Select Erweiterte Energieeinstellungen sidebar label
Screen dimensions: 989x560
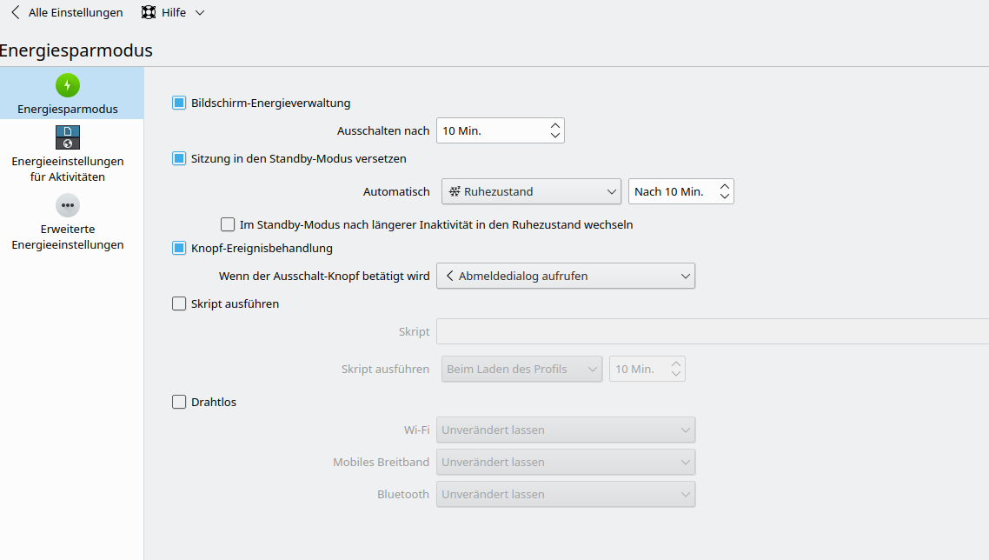tap(68, 237)
